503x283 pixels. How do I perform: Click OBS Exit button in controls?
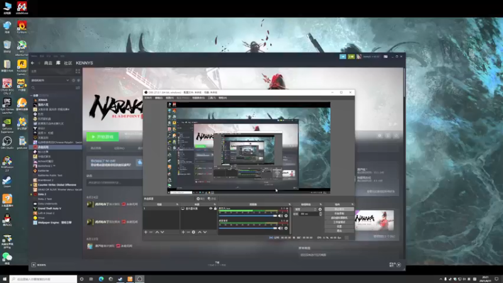click(339, 231)
